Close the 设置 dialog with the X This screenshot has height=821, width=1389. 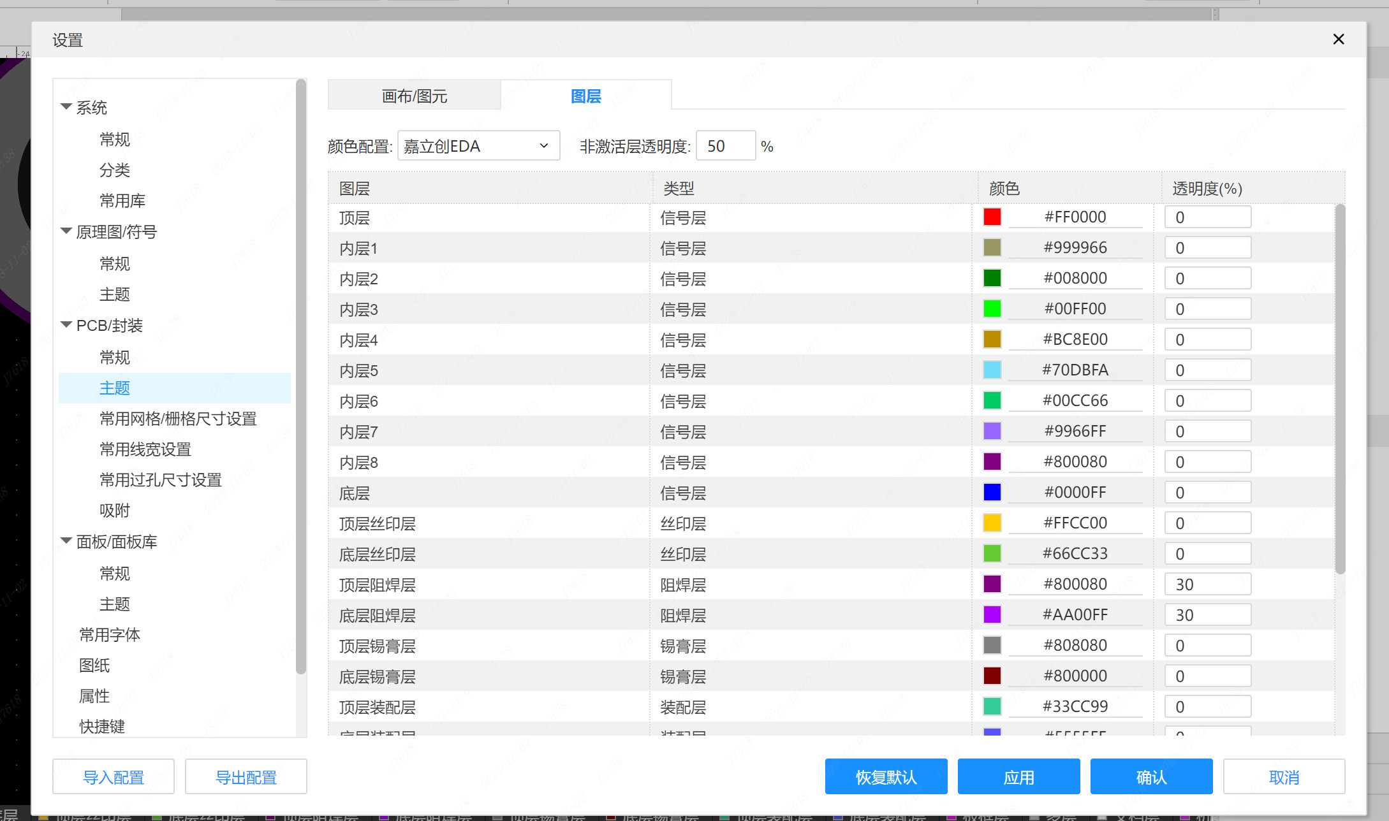tap(1339, 40)
